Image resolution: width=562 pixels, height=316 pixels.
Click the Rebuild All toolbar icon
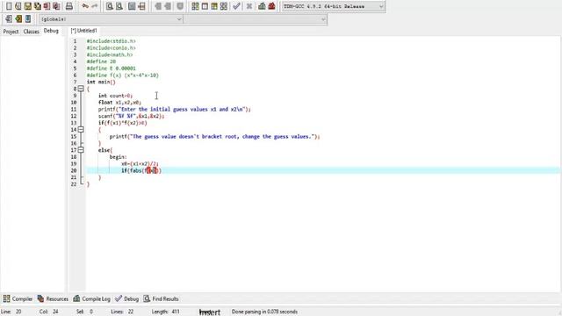[x=224, y=6]
